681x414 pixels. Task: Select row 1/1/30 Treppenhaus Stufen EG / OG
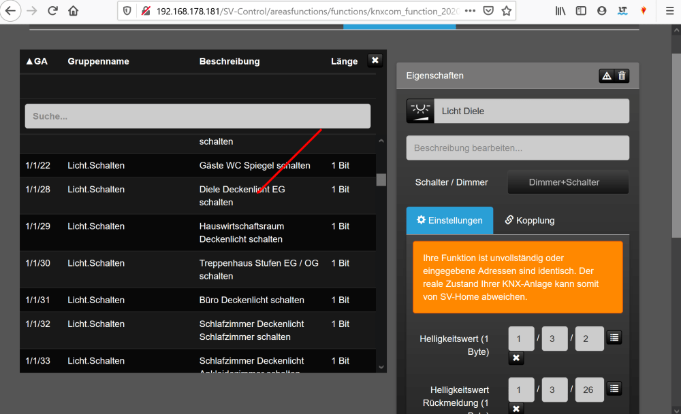pyautogui.click(x=197, y=269)
